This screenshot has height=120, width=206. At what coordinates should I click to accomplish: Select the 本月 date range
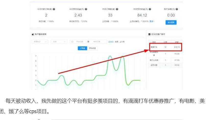117,42
